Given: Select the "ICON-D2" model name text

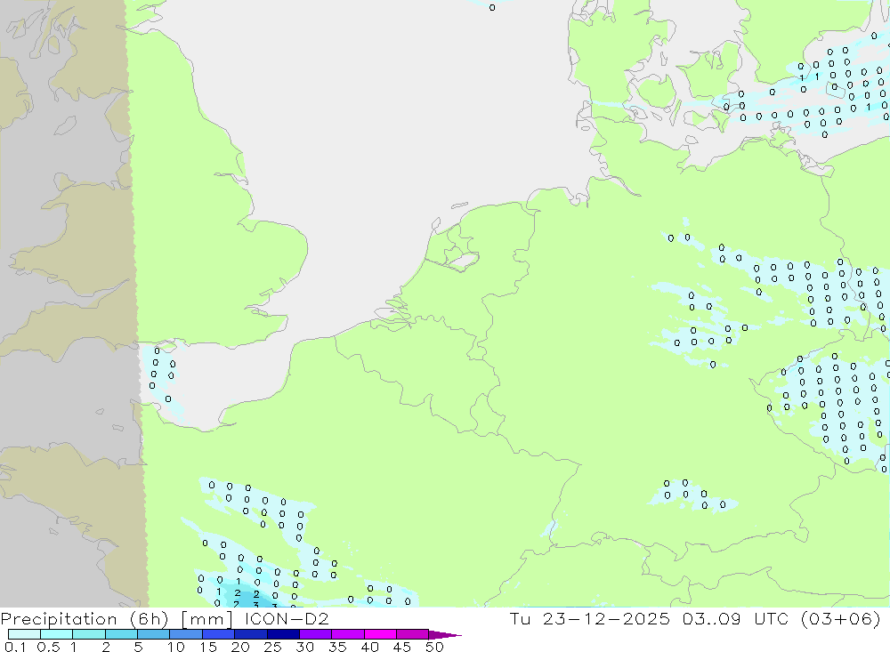Looking at the screenshot, I should coord(287,618).
